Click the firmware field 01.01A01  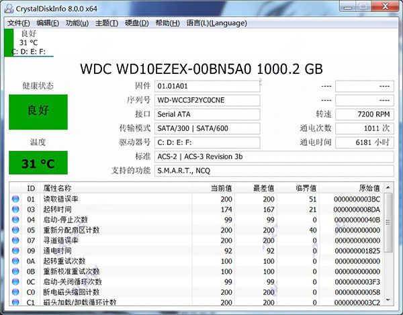coord(207,86)
